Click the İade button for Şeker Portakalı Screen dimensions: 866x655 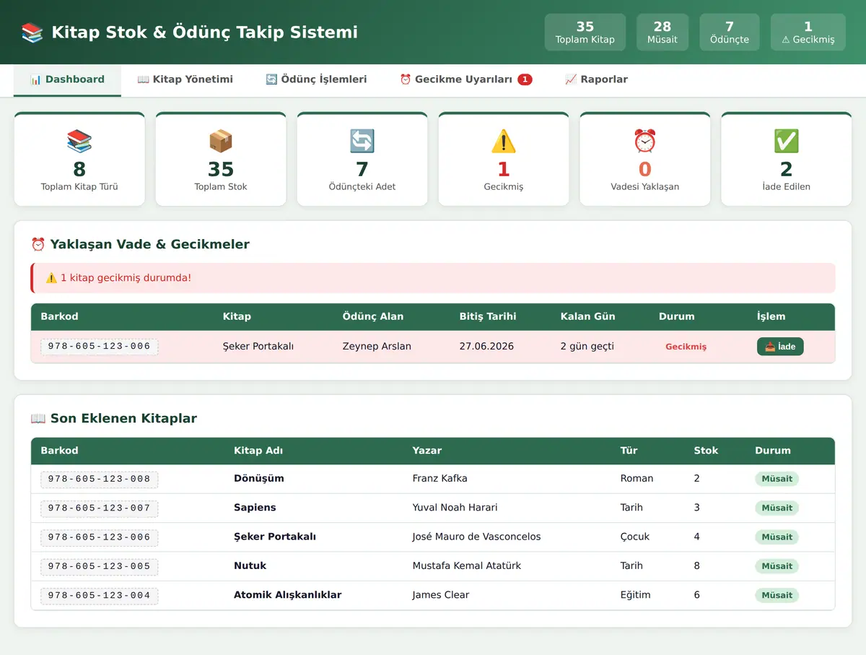(780, 347)
